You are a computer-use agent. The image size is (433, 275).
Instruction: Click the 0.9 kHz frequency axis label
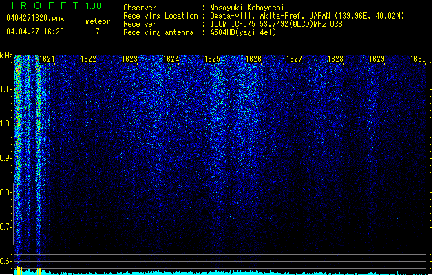(x=6, y=158)
